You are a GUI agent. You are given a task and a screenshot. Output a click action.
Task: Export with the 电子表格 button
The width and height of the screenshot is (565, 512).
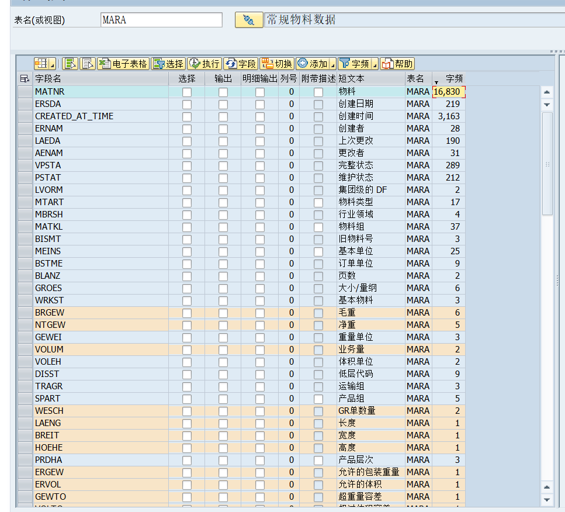(123, 64)
